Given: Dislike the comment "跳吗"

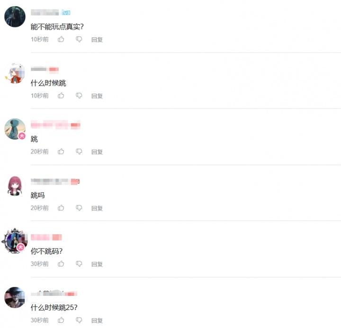Looking at the screenshot, I should click(x=79, y=208).
